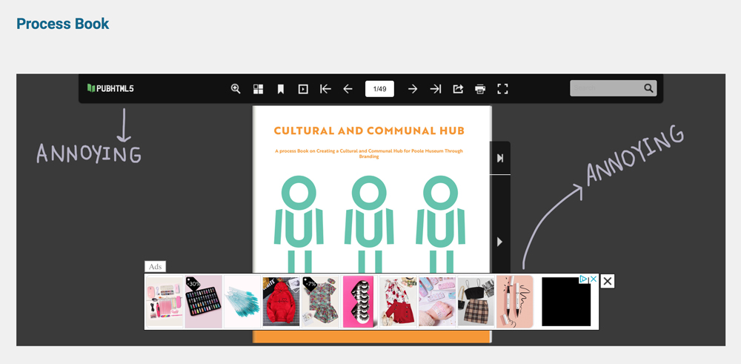Image resolution: width=741 pixels, height=364 pixels.
Task: Click the share icon
Action: point(458,89)
